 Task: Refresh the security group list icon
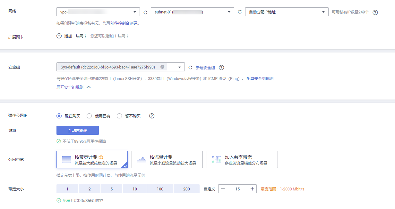click(190, 68)
